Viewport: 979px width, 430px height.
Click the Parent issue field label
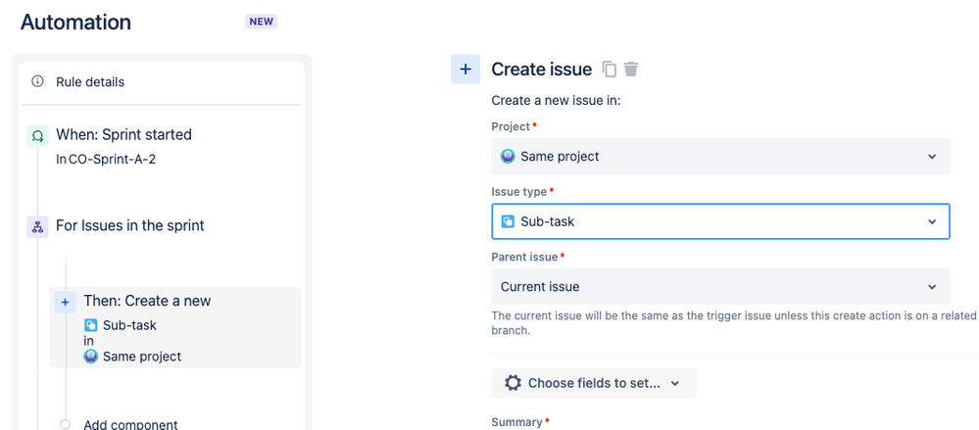point(524,257)
